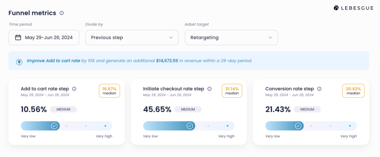Click the 30.62% median badge
The image size is (380, 157).
pos(353,91)
